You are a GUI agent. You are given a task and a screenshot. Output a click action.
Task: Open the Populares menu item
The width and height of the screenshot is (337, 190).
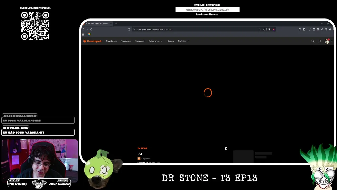point(126,41)
